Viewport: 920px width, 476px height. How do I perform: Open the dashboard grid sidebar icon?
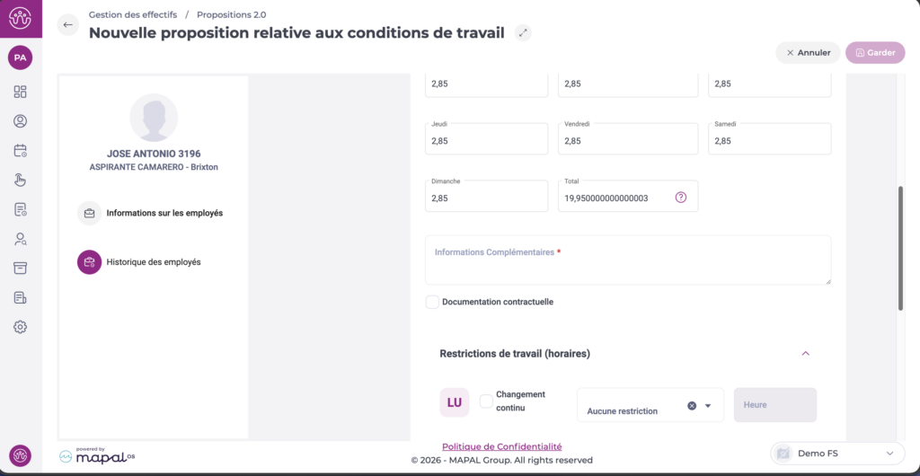click(21, 92)
